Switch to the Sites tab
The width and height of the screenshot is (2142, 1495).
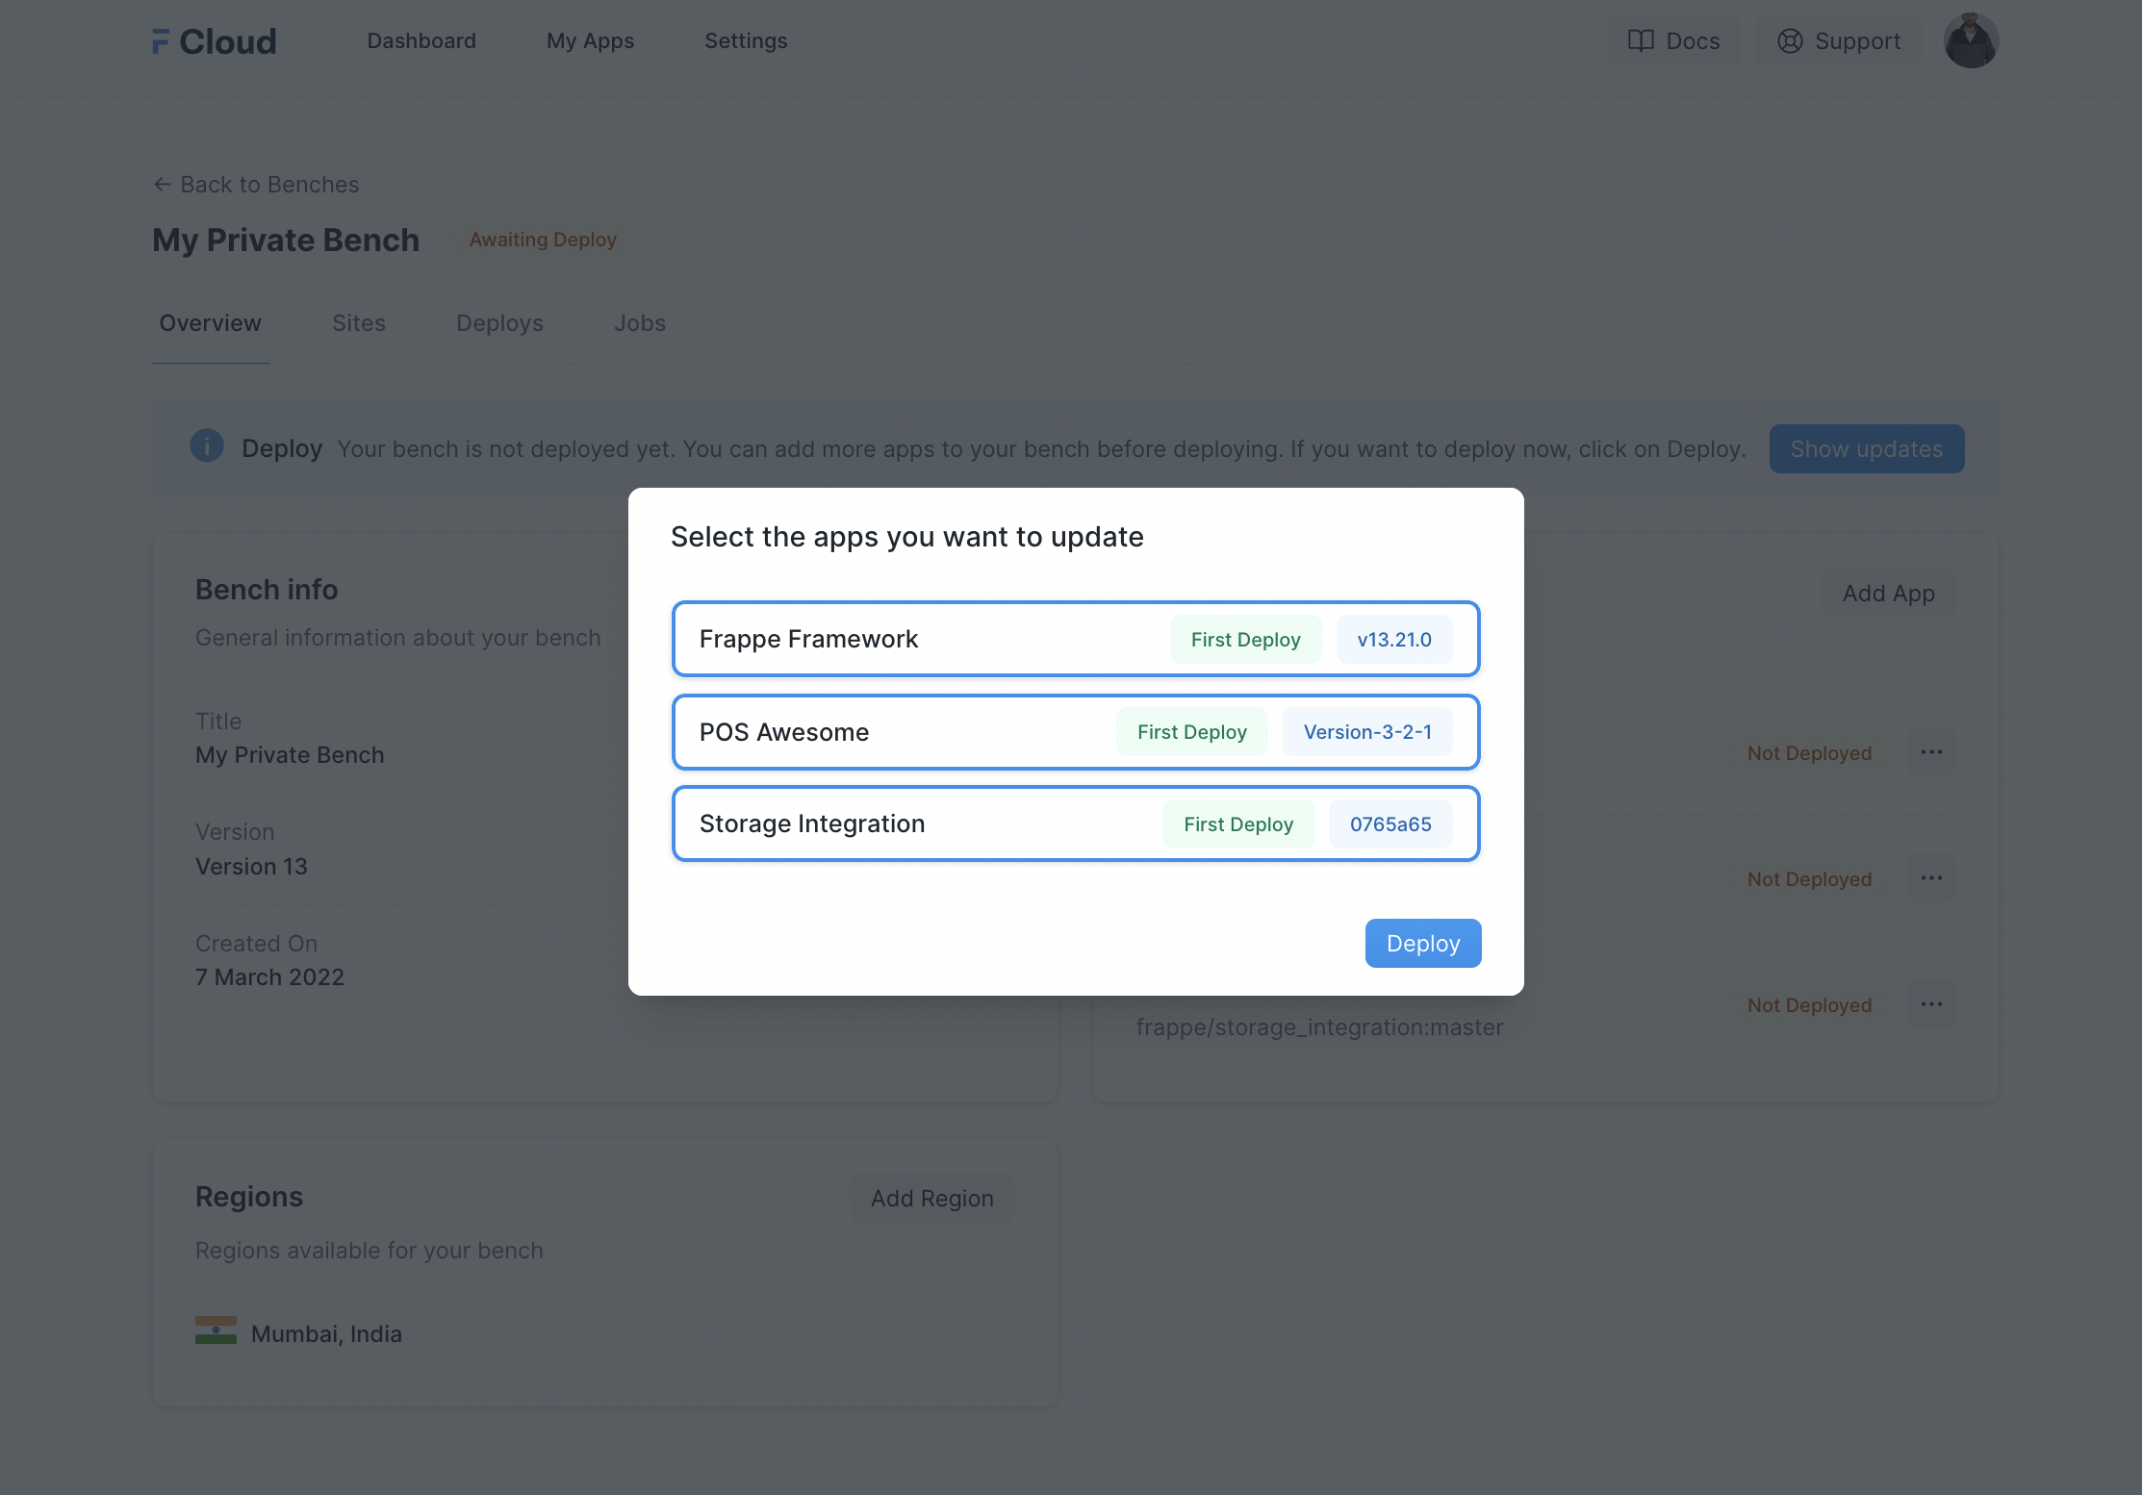pyautogui.click(x=359, y=323)
